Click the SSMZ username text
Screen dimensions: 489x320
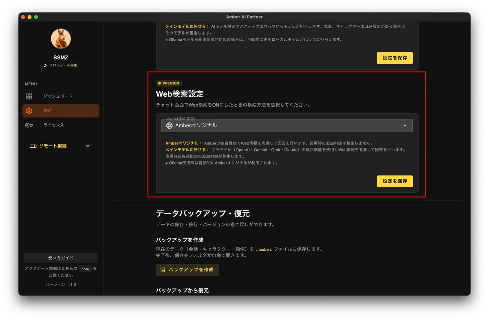point(61,57)
